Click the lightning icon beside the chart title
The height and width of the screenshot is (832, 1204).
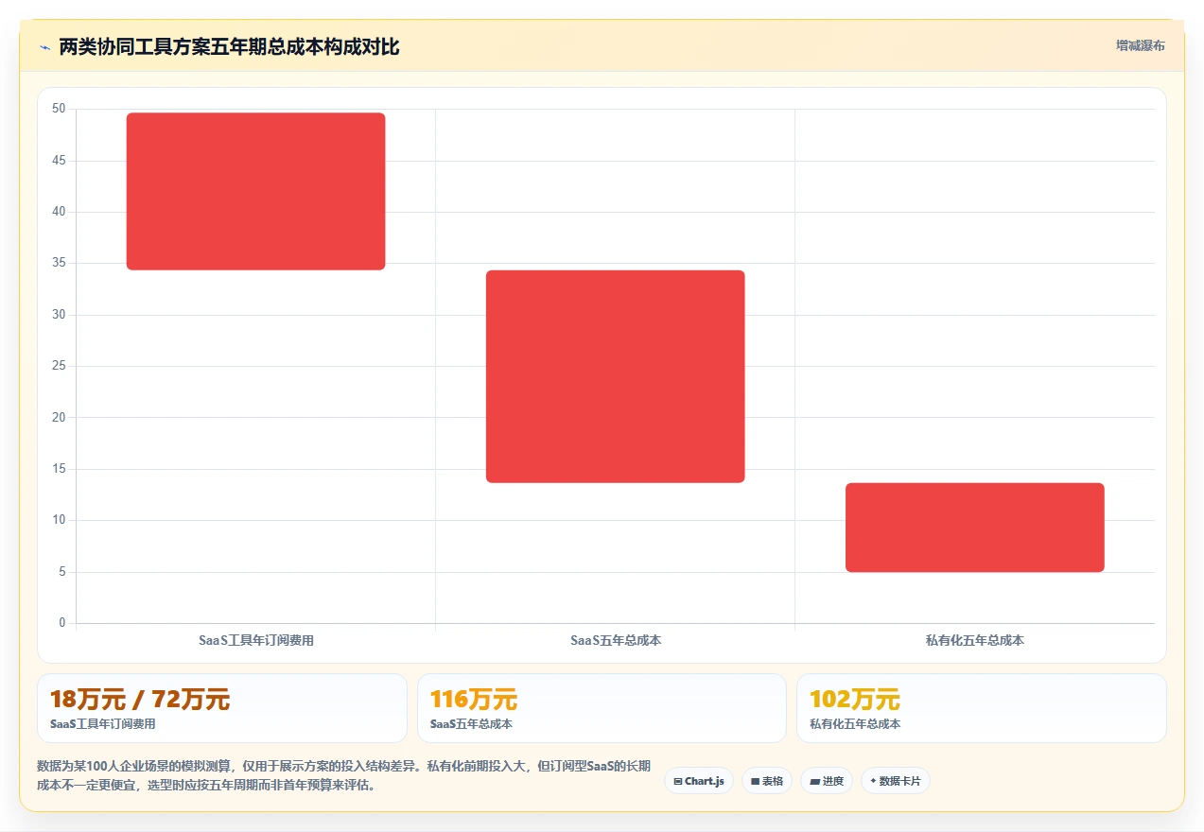(x=44, y=47)
